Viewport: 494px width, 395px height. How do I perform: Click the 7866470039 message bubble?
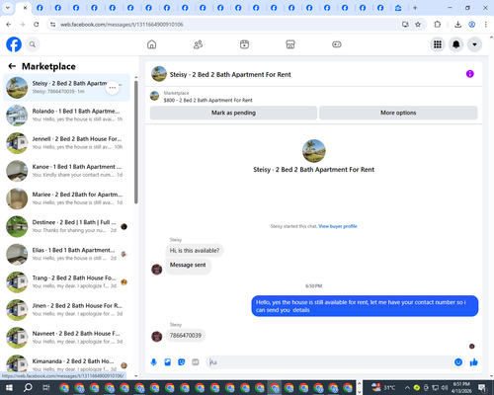[186, 336]
